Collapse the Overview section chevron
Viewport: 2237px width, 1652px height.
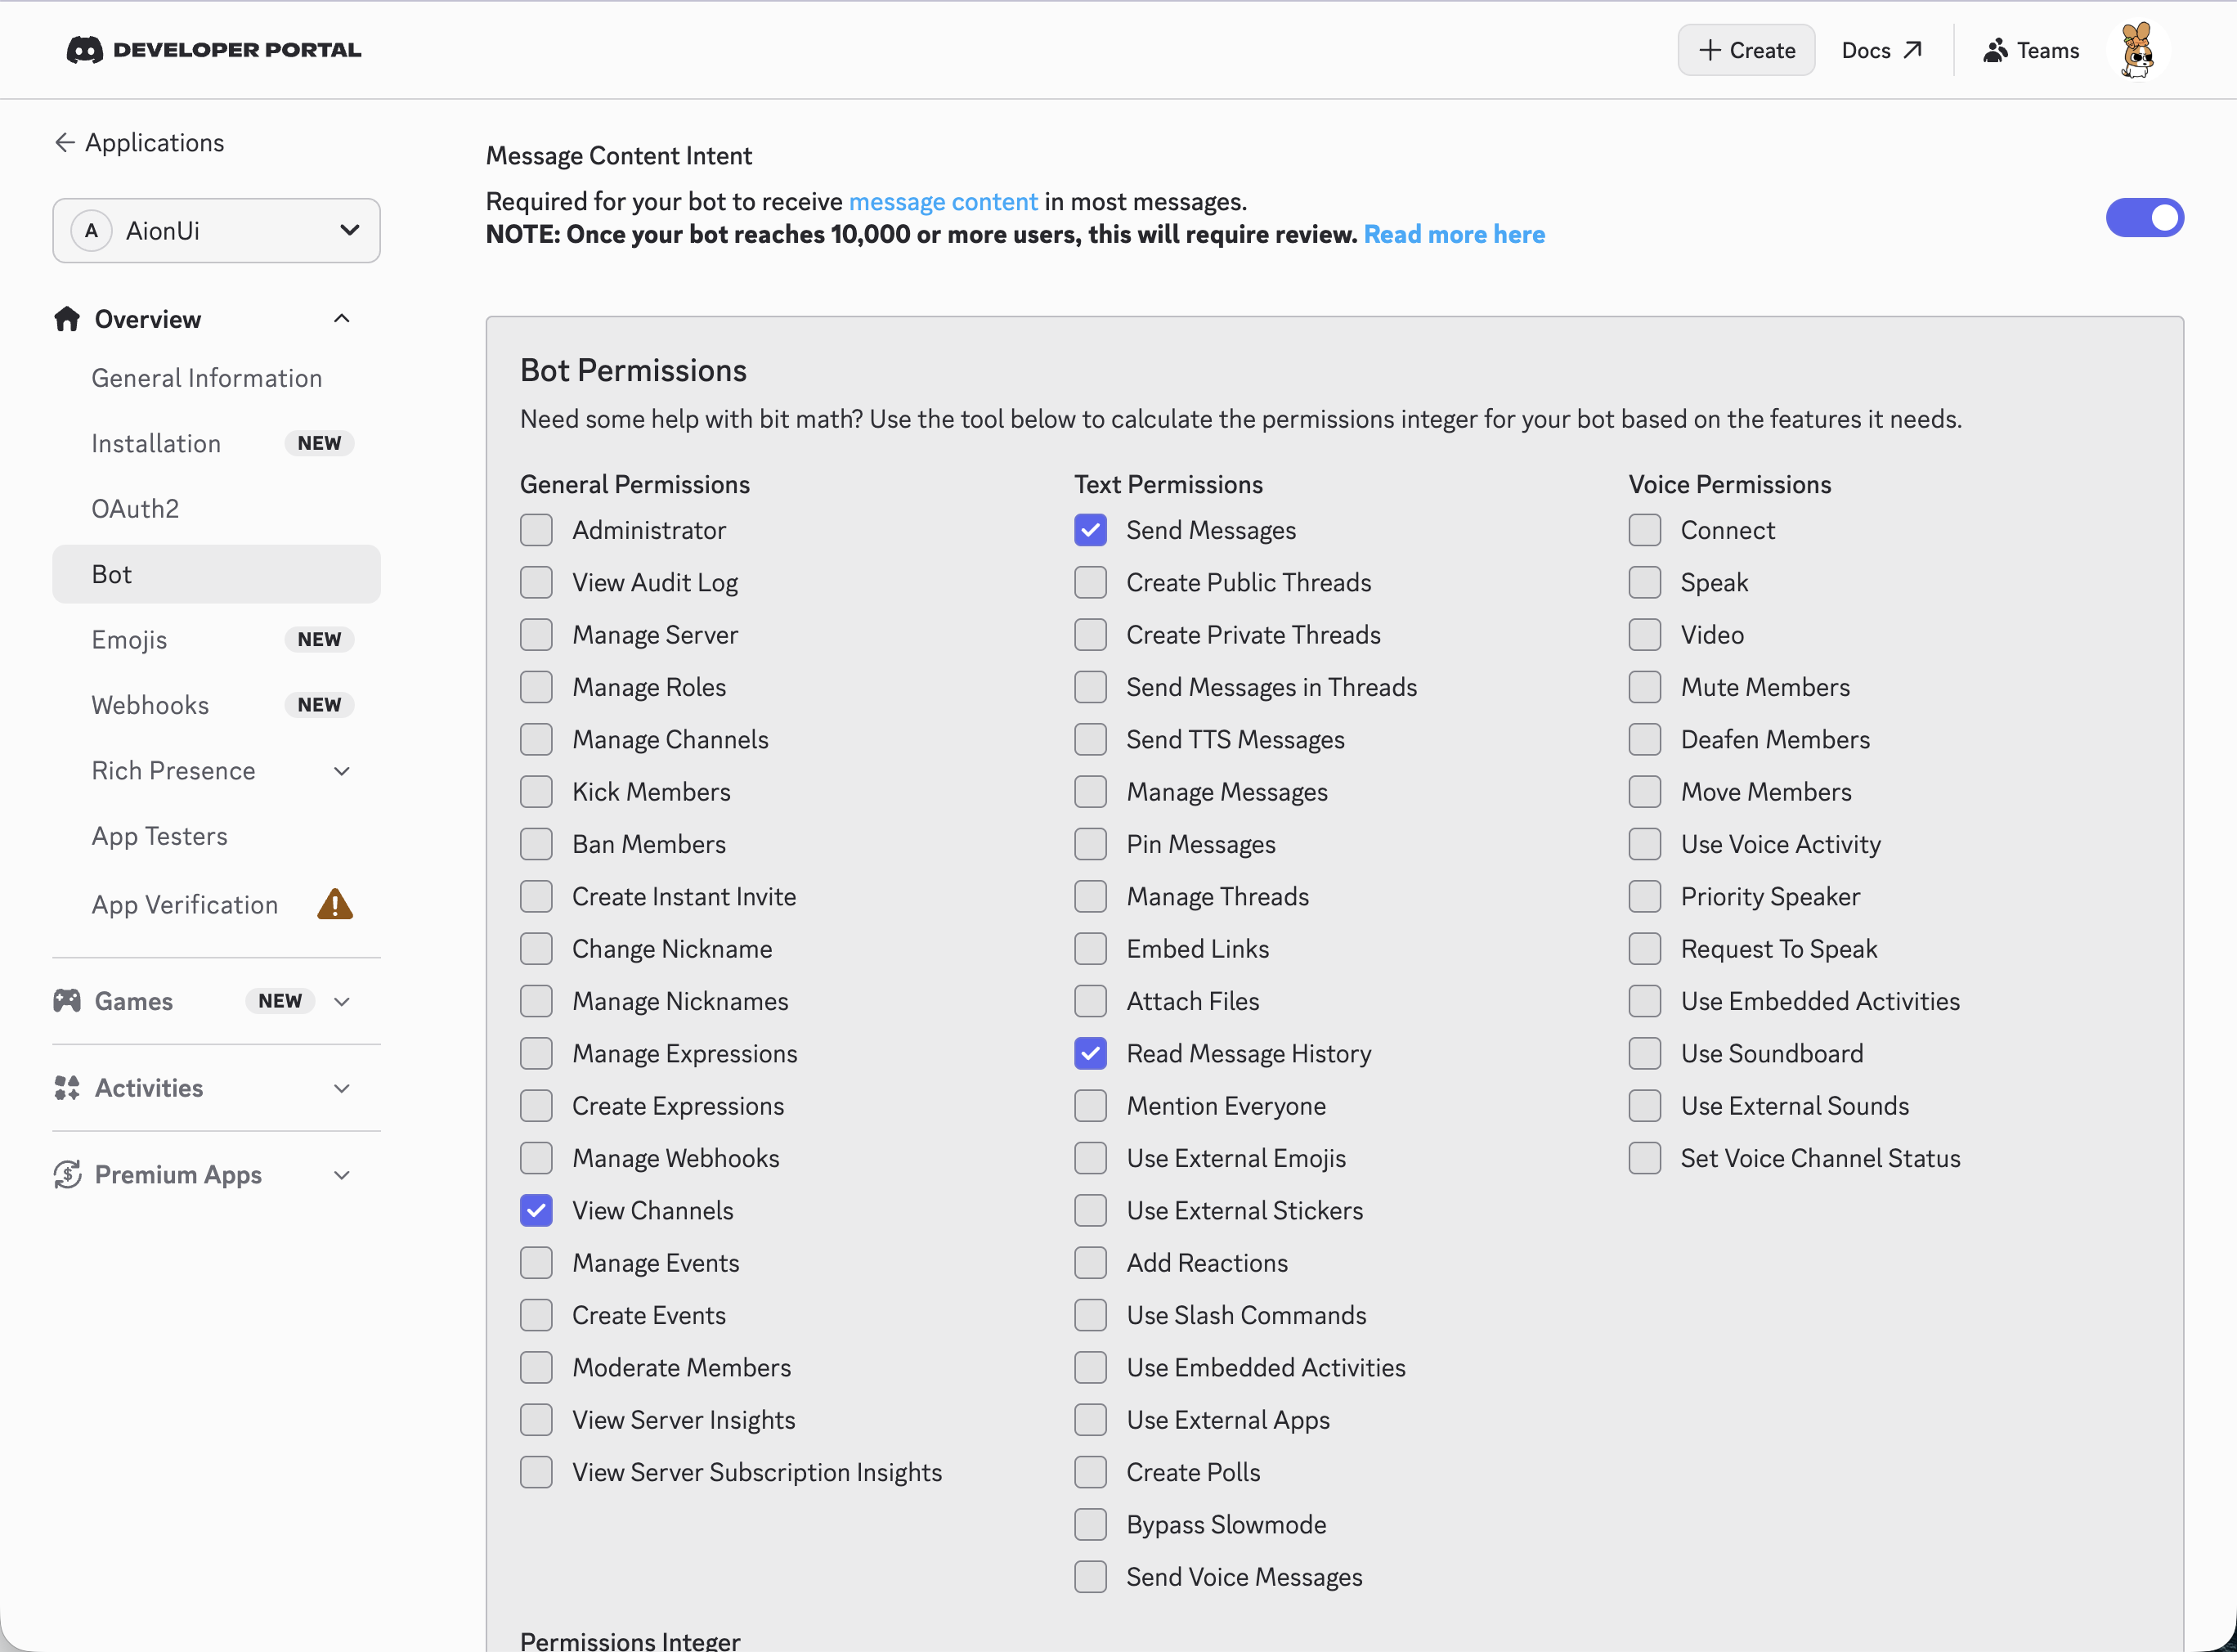[342, 319]
